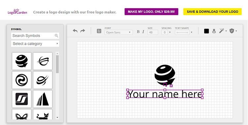Toggle italic text formatting

[x=143, y=32]
